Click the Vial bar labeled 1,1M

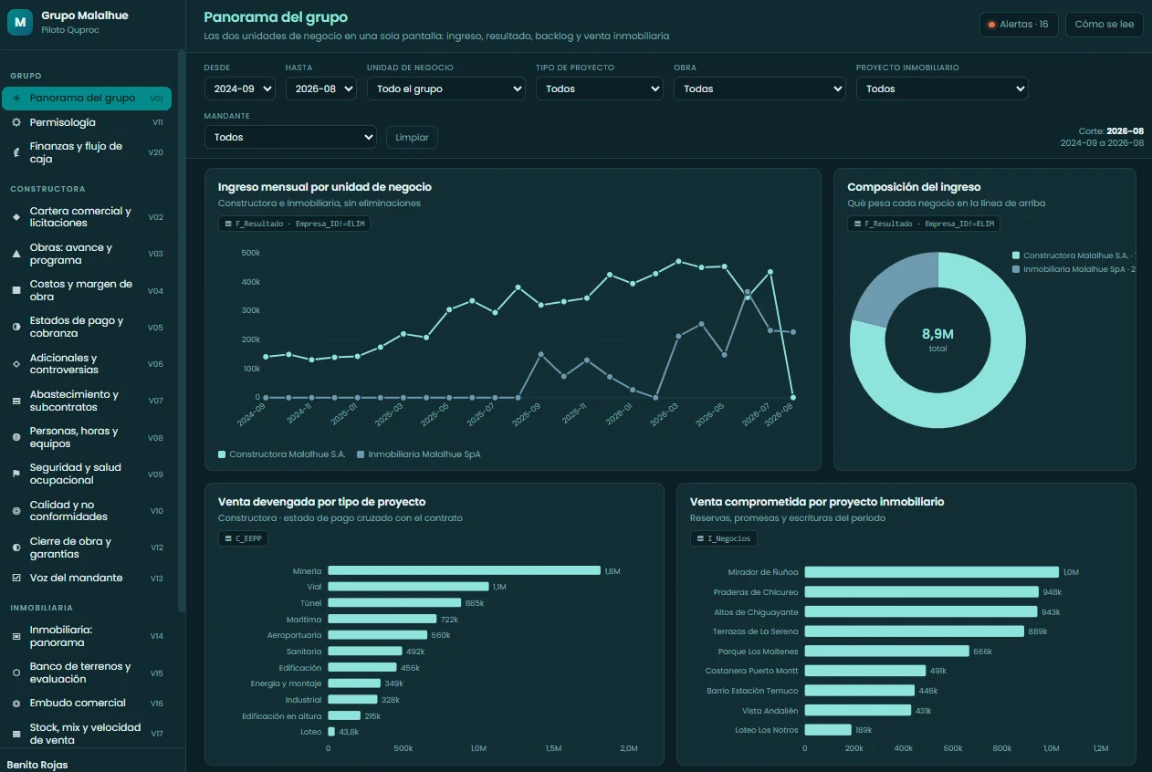pos(408,587)
